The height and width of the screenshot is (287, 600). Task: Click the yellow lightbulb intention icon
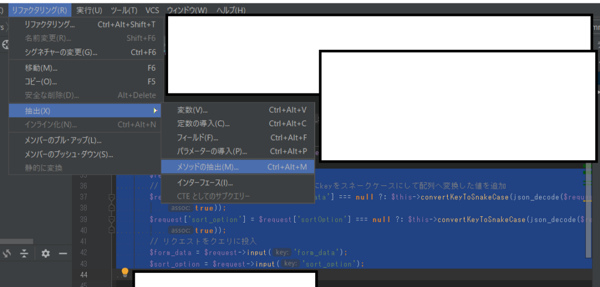click(x=124, y=272)
